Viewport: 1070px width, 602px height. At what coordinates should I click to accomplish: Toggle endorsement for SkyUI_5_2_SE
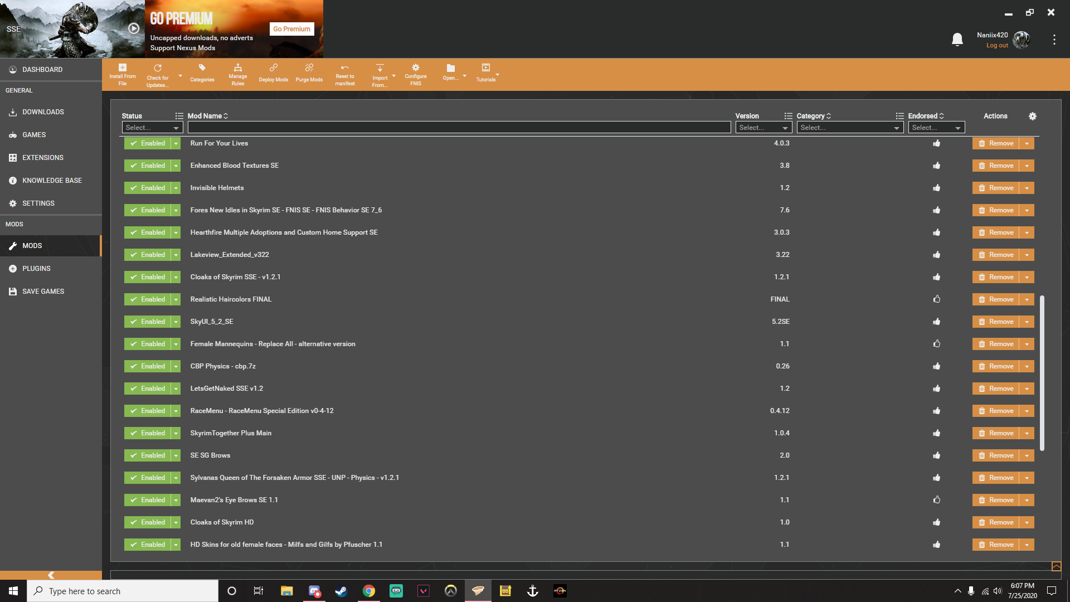pyautogui.click(x=937, y=322)
